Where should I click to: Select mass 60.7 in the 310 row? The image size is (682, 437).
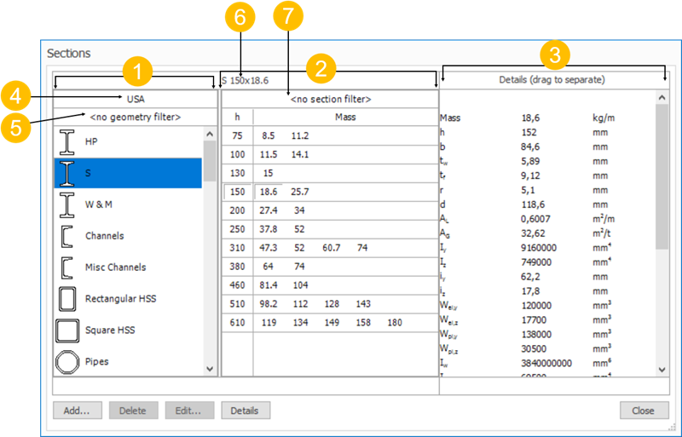pos(331,248)
